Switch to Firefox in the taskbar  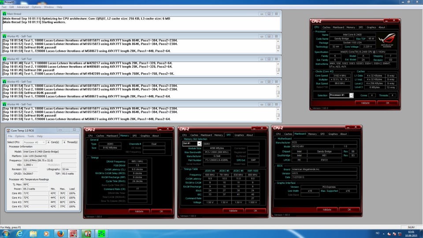[61, 233]
